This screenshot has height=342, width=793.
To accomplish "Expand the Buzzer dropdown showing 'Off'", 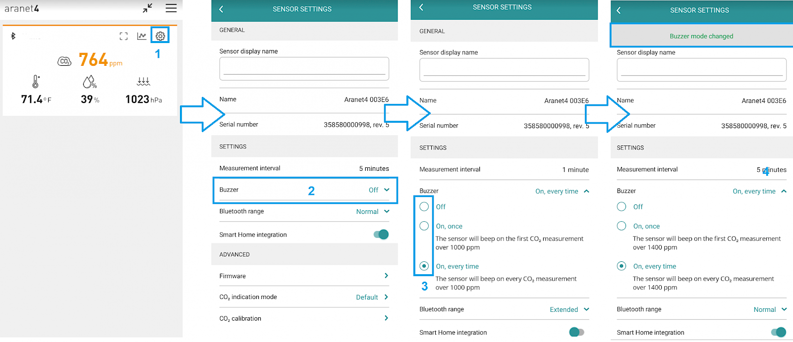I will (x=379, y=190).
